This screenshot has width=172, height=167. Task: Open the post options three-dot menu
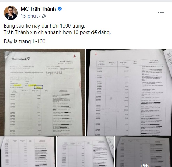click(x=161, y=12)
